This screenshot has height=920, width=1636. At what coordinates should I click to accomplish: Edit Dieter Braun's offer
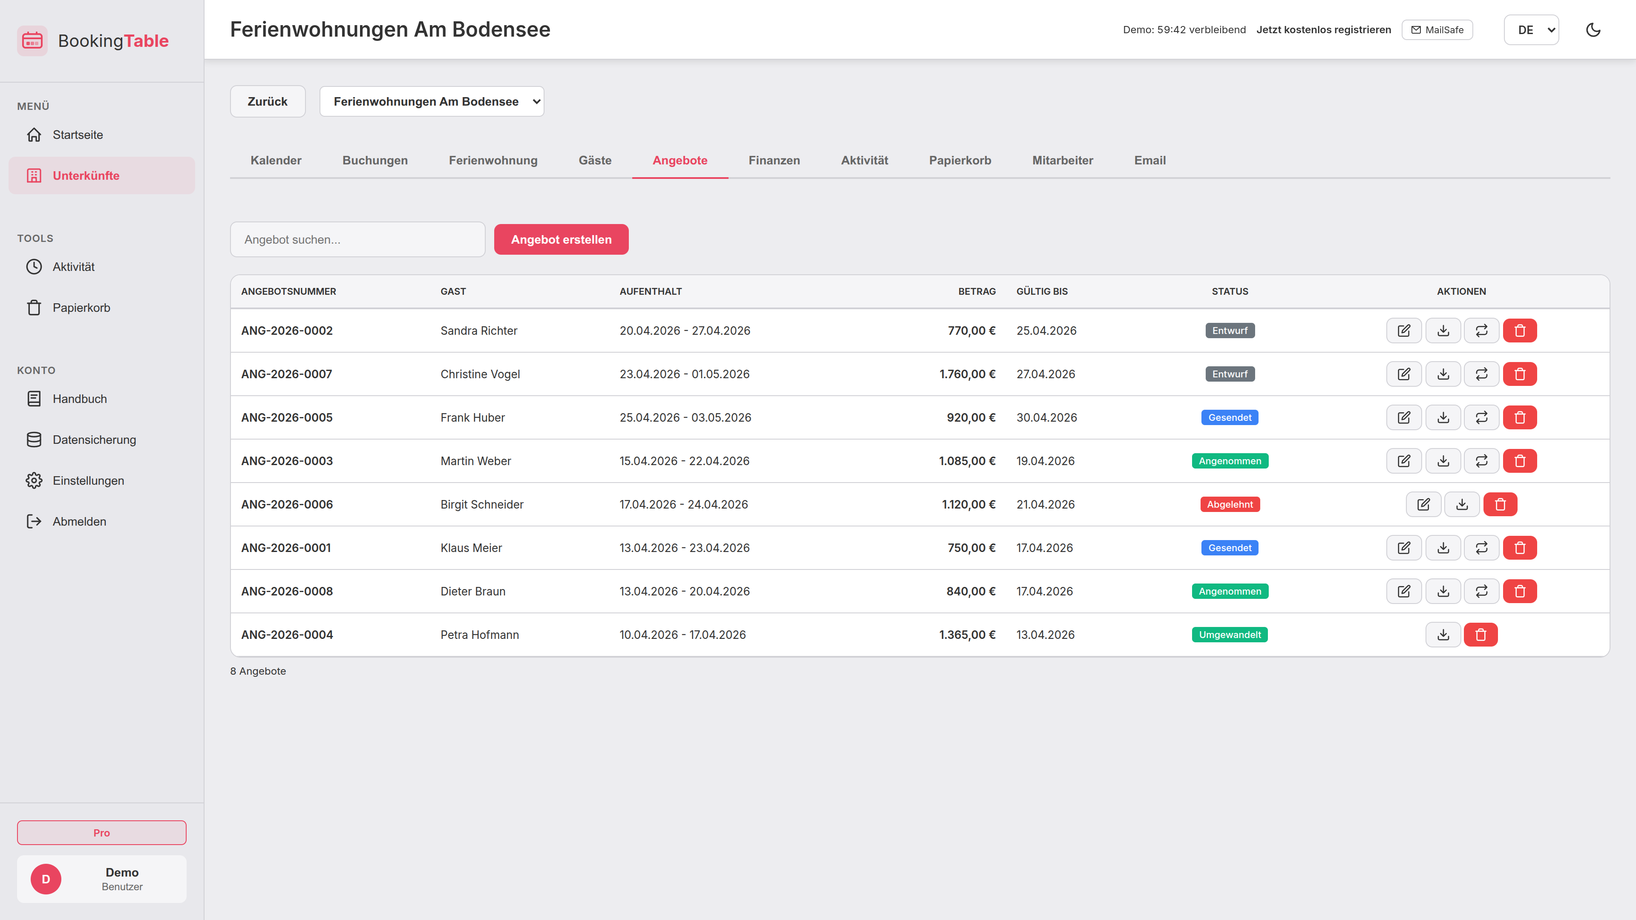1403,591
